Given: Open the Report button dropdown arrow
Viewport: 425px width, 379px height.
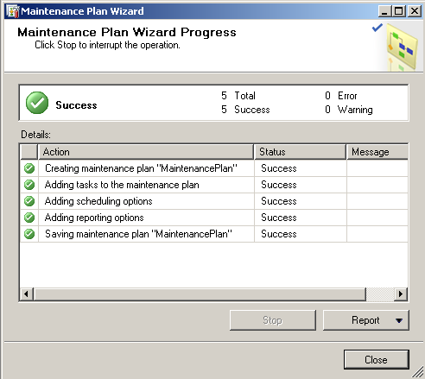Looking at the screenshot, I should 399,320.
